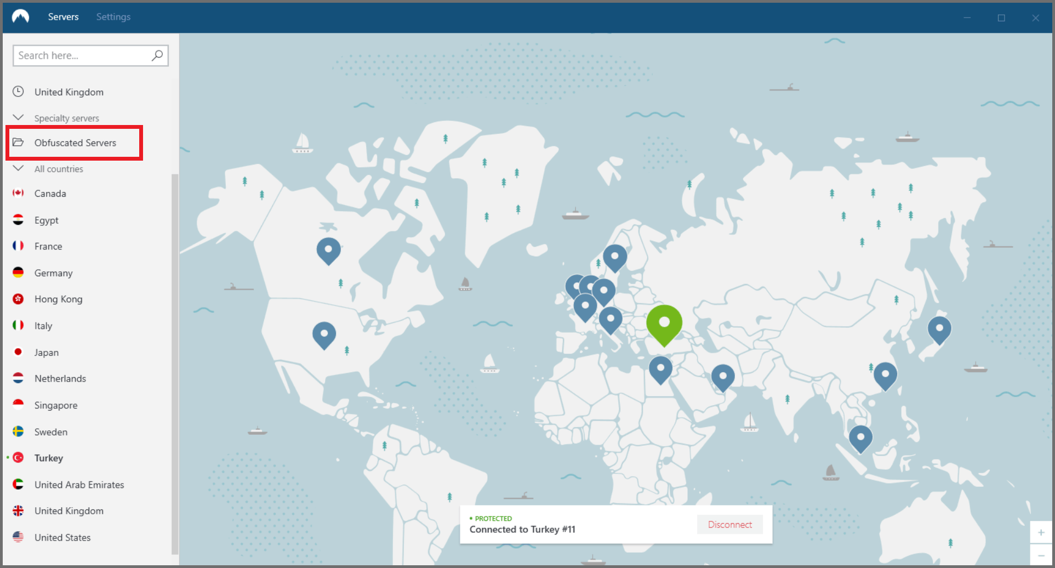Screen dimensions: 1055x568
Task: Click the Japan map pin
Action: coord(939,330)
